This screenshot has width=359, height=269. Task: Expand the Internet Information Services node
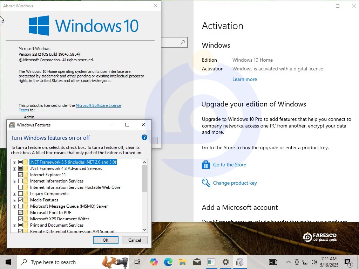(x=14, y=181)
